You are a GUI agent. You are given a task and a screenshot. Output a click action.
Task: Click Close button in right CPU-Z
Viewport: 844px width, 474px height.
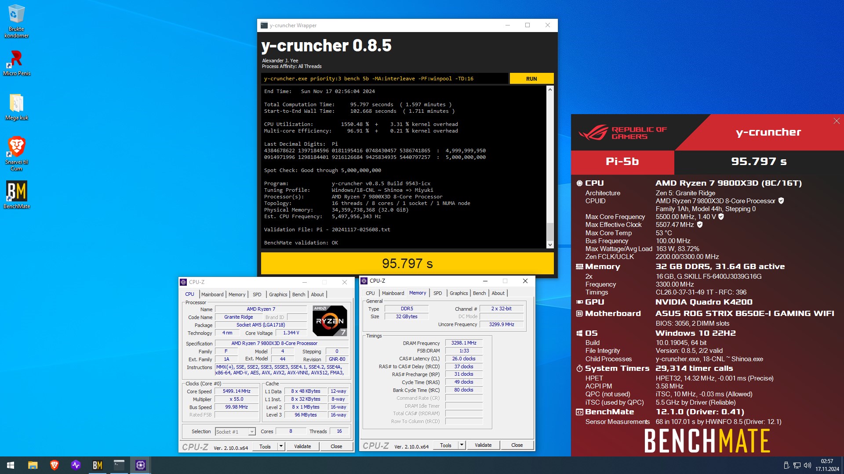pos(517,445)
